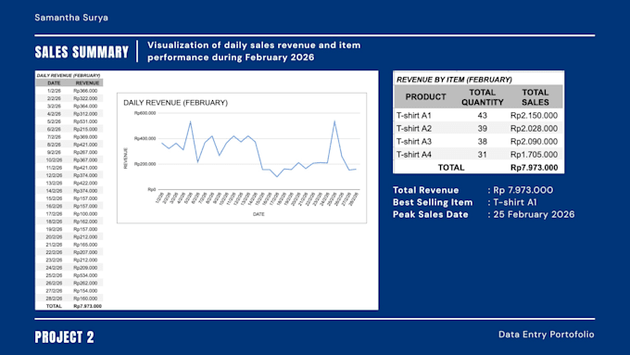The width and height of the screenshot is (630, 355).
Task: Click the peak revenue value 'Rp534.000'
Action: [85, 275]
